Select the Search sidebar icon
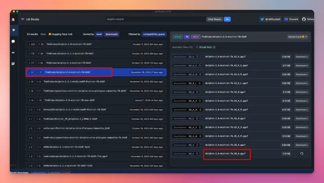324x183 pixels. click(x=13, y=30)
